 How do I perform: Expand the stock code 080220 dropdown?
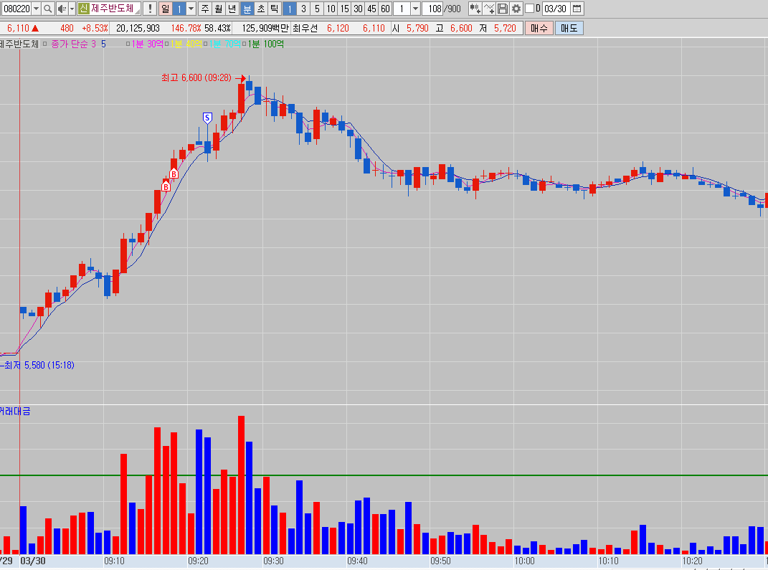[x=36, y=9]
